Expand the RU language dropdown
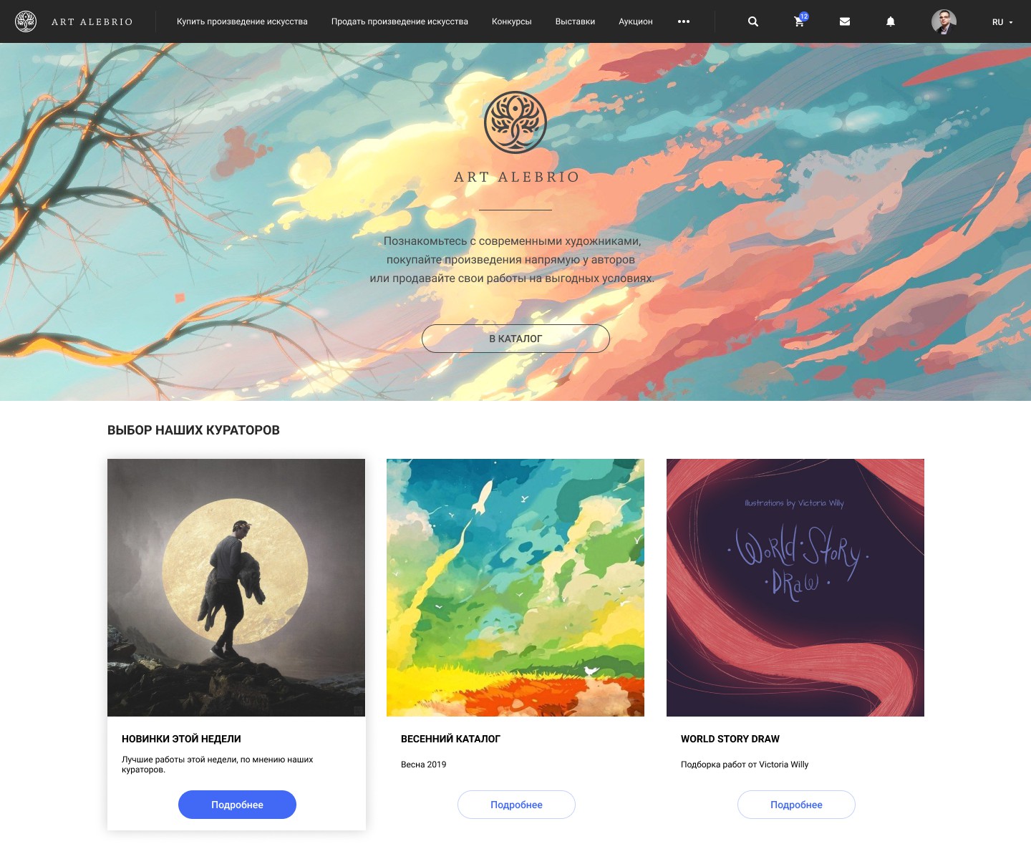 point(1002,22)
